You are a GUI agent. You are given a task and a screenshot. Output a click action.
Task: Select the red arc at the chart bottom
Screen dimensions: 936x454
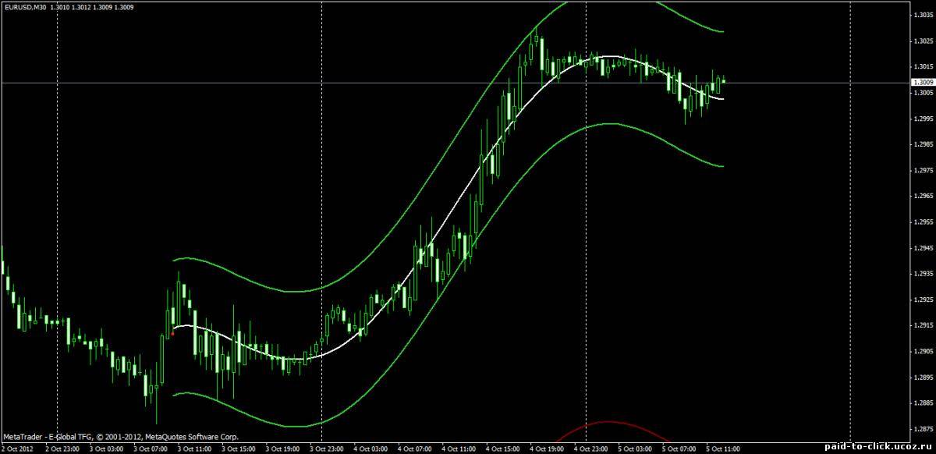[608, 424]
